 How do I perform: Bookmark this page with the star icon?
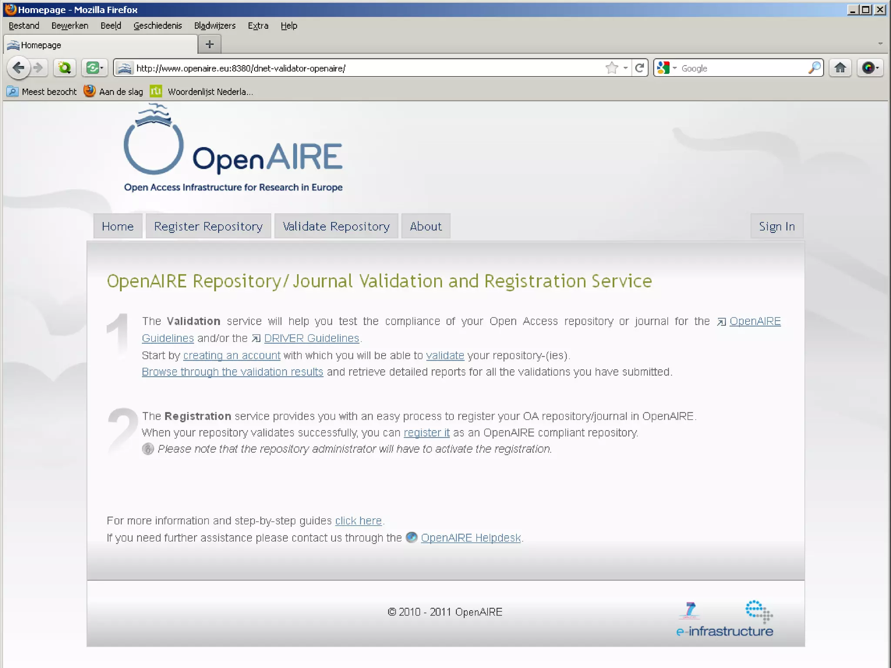point(612,68)
